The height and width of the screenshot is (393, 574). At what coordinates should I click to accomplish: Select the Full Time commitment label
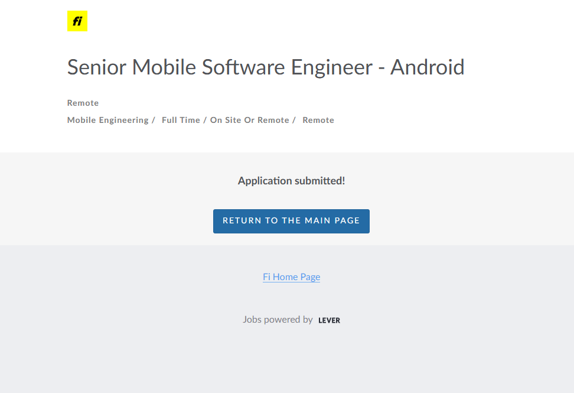[x=181, y=120]
